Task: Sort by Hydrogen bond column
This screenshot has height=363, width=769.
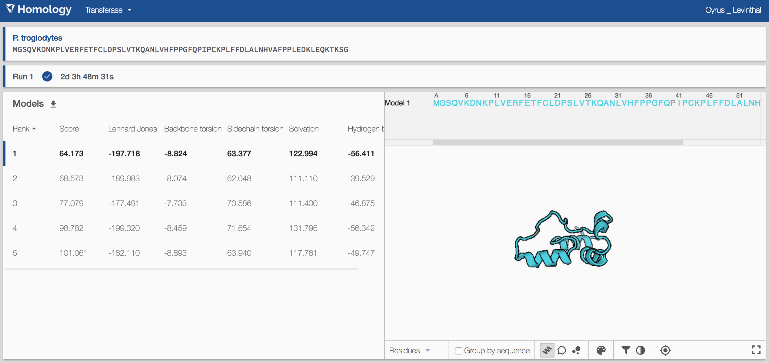Action: tap(366, 129)
